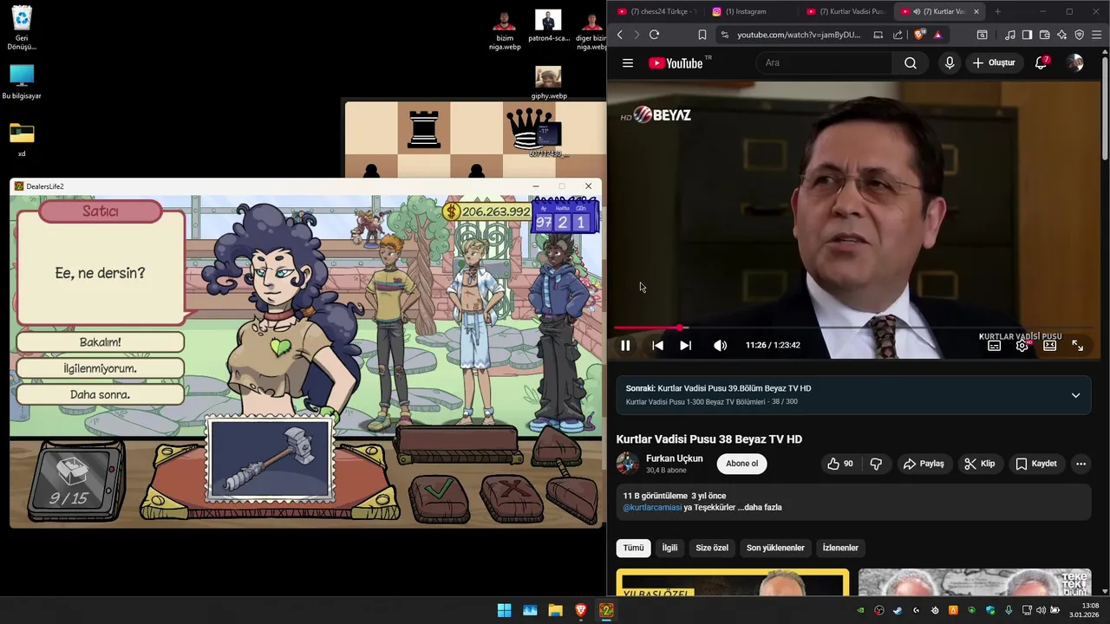Open the YouTube hamburger guide menu

[628, 62]
